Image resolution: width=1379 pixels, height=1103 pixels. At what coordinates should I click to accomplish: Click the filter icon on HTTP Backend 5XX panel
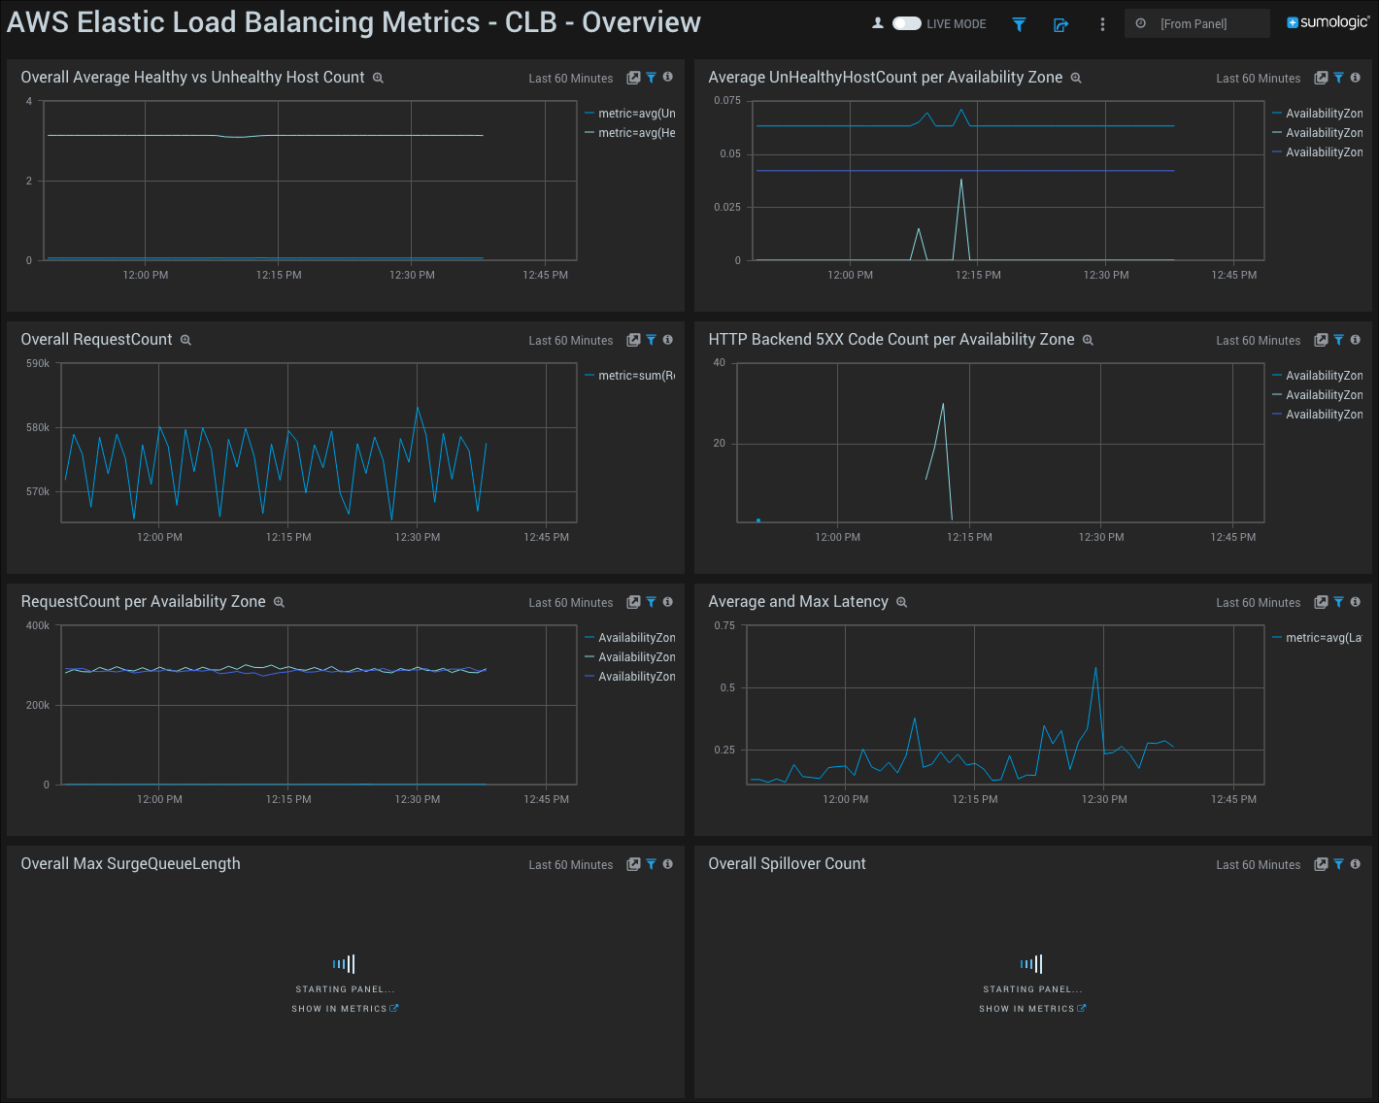pyautogui.click(x=1338, y=340)
